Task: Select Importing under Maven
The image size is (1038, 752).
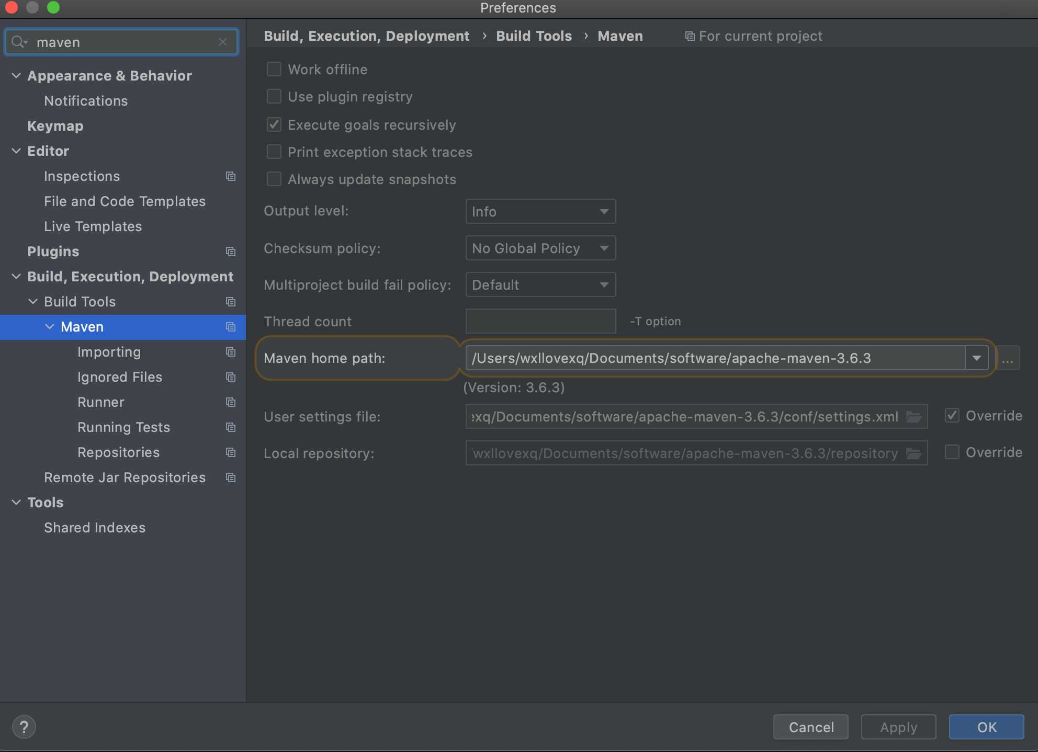Action: tap(109, 352)
